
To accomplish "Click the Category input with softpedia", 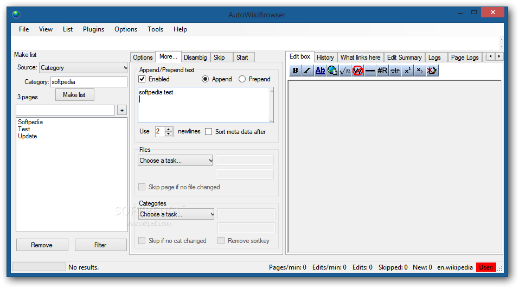I will (89, 82).
